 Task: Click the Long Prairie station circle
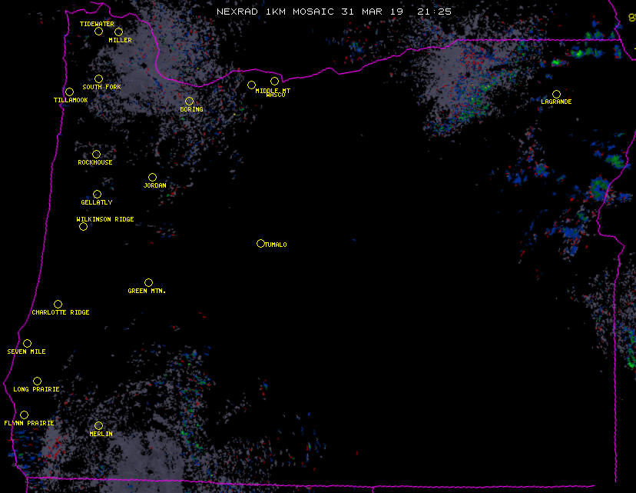(37, 381)
